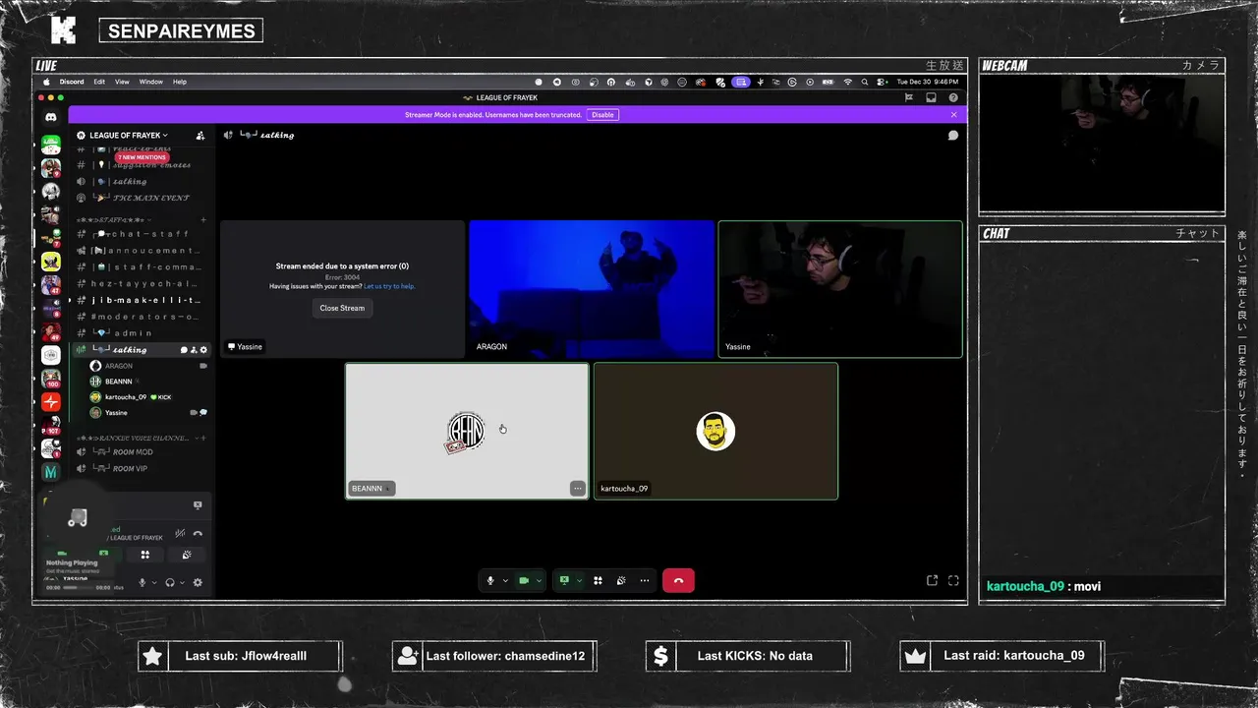Join the ROOM MOD voice channel
The width and height of the screenshot is (1258, 708).
pyautogui.click(x=143, y=452)
